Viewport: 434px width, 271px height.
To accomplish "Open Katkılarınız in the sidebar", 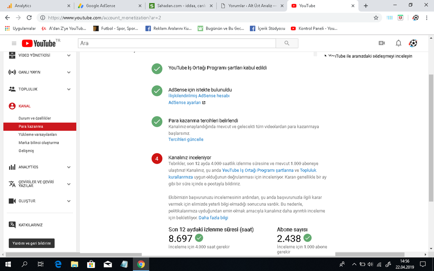I will point(30,225).
